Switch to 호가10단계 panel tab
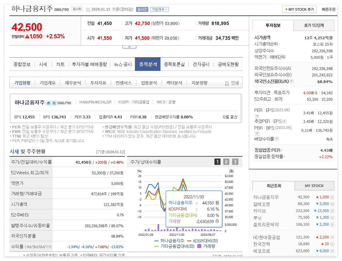 (x=314, y=25)
